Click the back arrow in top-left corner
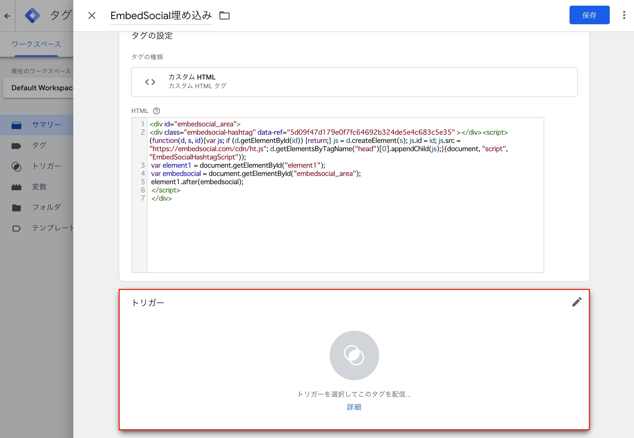The width and height of the screenshot is (634, 438). [7, 16]
